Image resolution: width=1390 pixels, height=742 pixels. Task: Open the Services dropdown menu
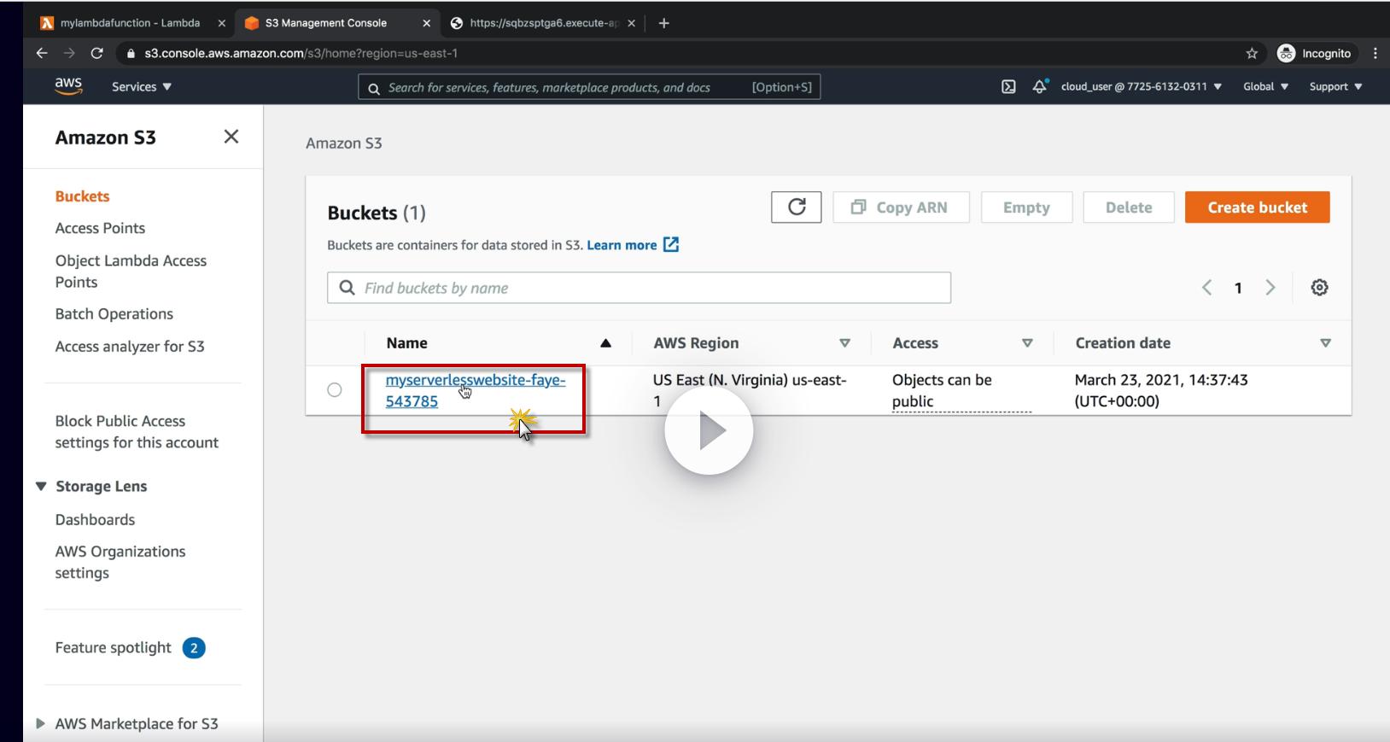tap(142, 86)
